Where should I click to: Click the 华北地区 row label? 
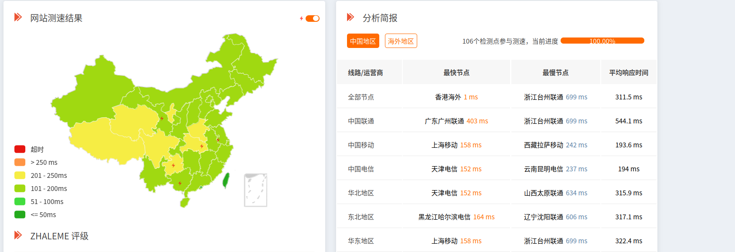[361, 193]
